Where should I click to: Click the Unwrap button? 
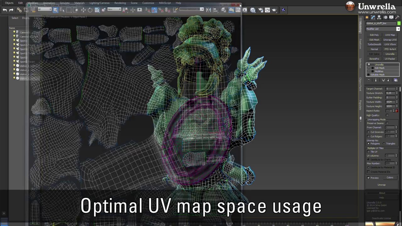tap(382, 185)
